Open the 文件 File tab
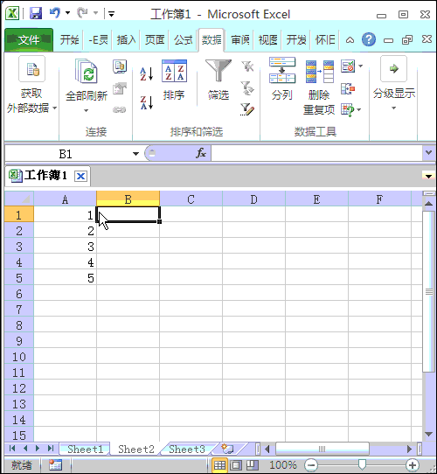 click(x=29, y=39)
